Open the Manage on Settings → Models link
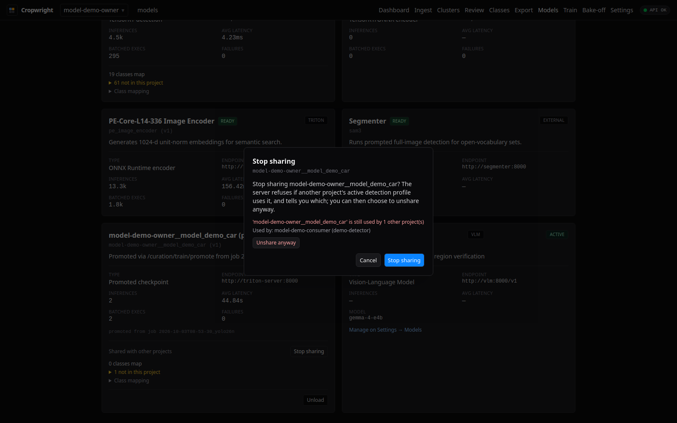677x423 pixels. [x=385, y=330]
